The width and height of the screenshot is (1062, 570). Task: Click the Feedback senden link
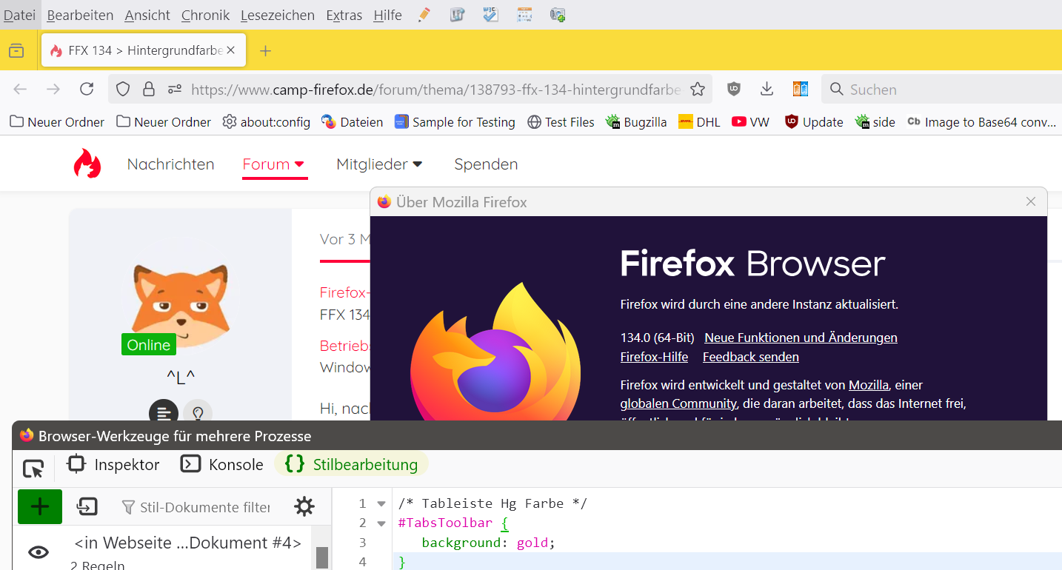pos(750,357)
